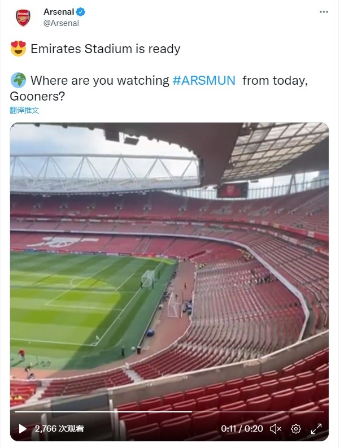Unmute the video sound

(276, 429)
